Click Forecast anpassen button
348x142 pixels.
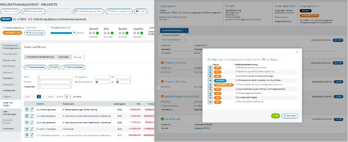pos(35,67)
